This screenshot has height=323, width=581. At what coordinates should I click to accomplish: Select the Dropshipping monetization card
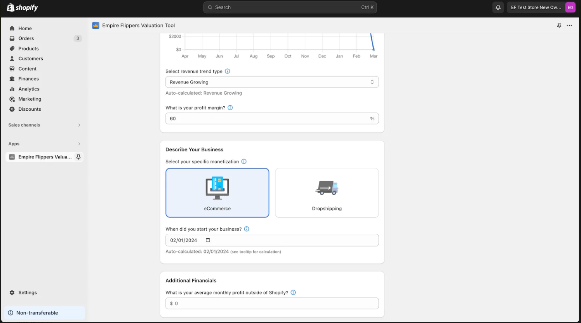[327, 193]
